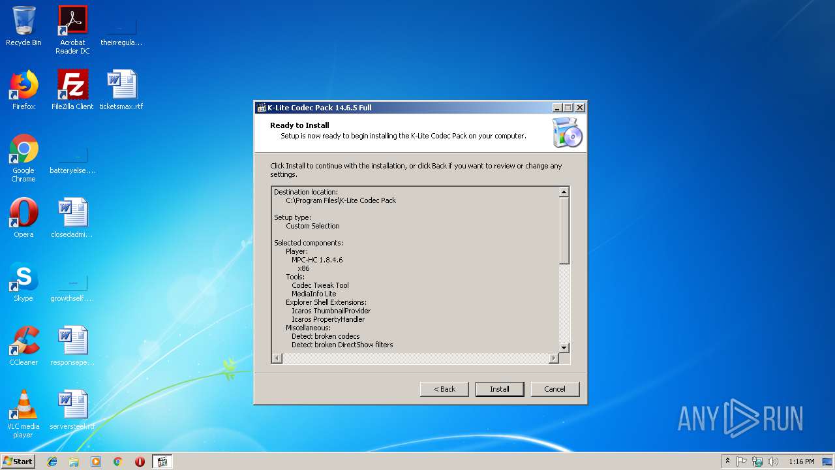
Task: Click 'C:\Program Files\K-Lite Codec Pack' text
Action: point(341,200)
